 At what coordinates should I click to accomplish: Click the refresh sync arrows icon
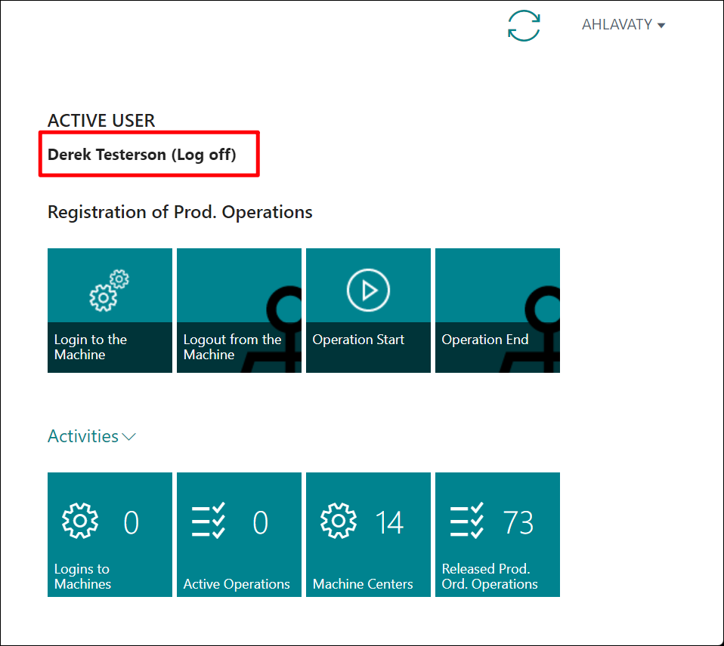[x=524, y=26]
